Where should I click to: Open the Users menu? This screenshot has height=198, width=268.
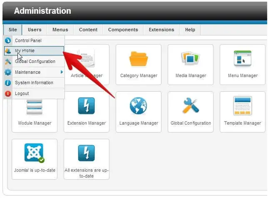click(x=35, y=30)
